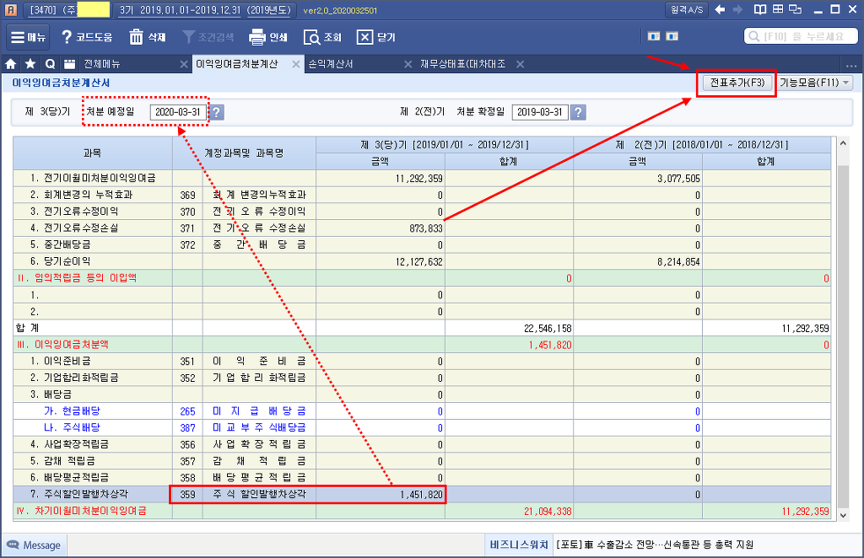Image resolution: width=864 pixels, height=558 pixels.
Task: Navigate back with left arrow in title bar
Action: [720, 9]
